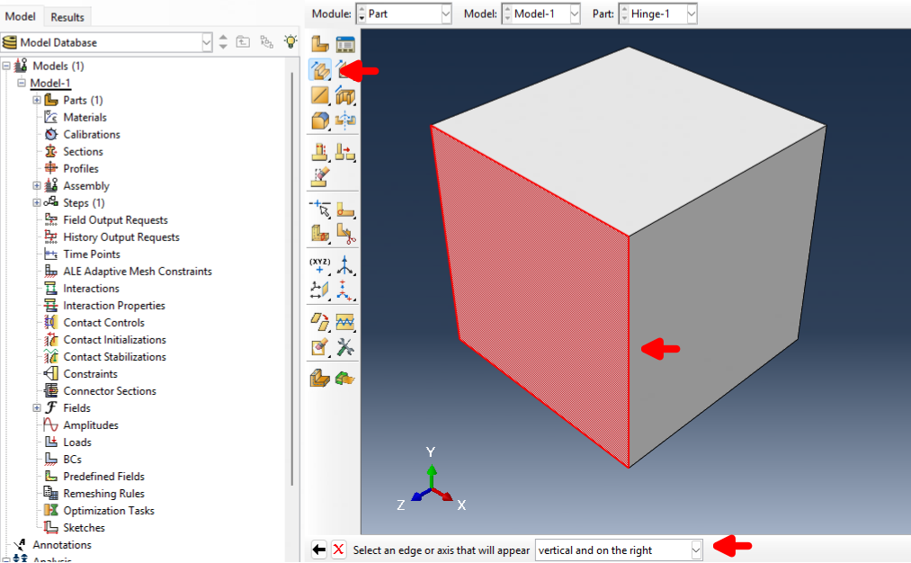Collapse the Model-1 tree node
Screen dimensions: 911x563
22,83
